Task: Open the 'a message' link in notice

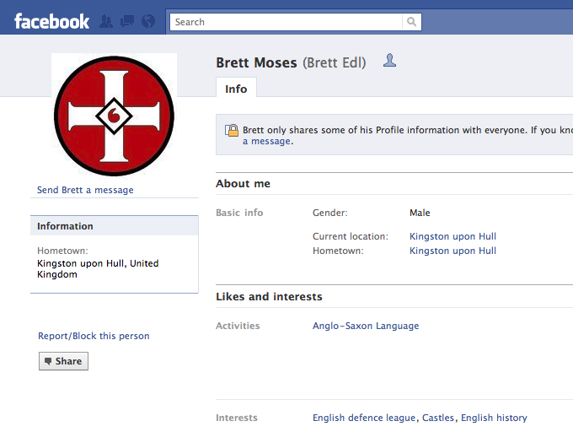Action: [x=266, y=142]
